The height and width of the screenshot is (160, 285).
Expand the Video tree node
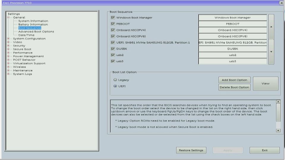pos(8,42)
